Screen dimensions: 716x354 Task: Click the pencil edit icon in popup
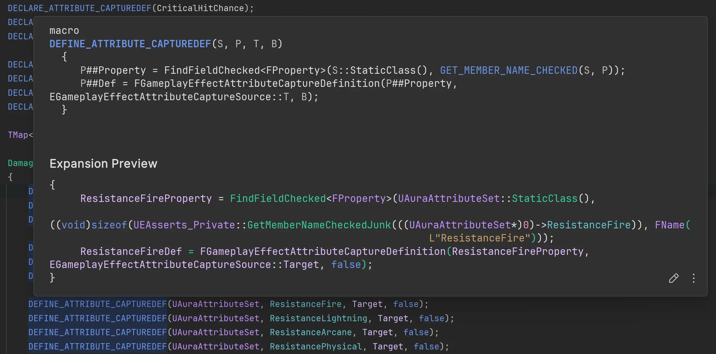click(x=673, y=278)
